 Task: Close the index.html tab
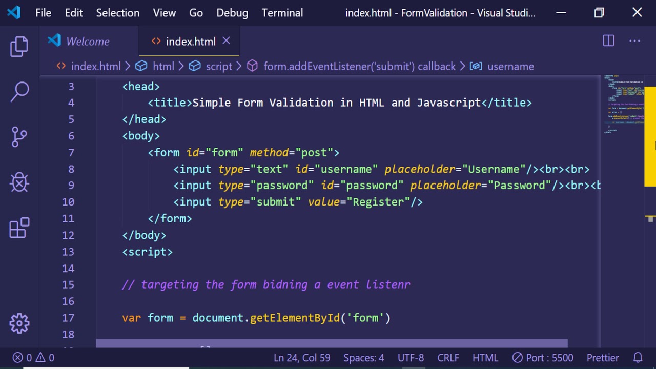(226, 41)
